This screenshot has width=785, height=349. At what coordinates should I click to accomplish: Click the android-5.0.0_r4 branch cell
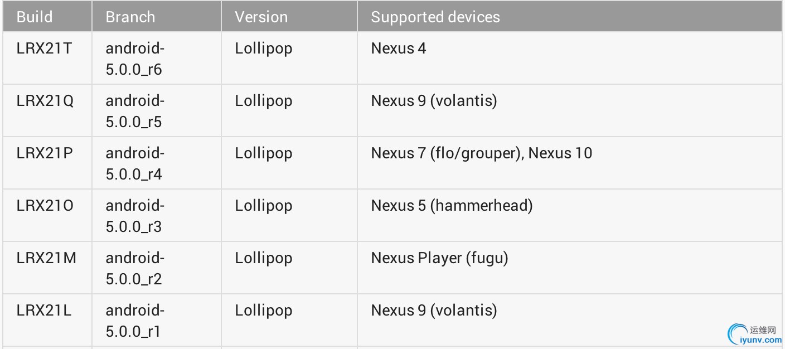click(134, 164)
